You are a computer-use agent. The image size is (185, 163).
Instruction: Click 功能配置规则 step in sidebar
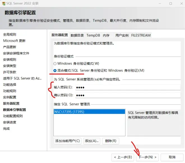pos(13,116)
